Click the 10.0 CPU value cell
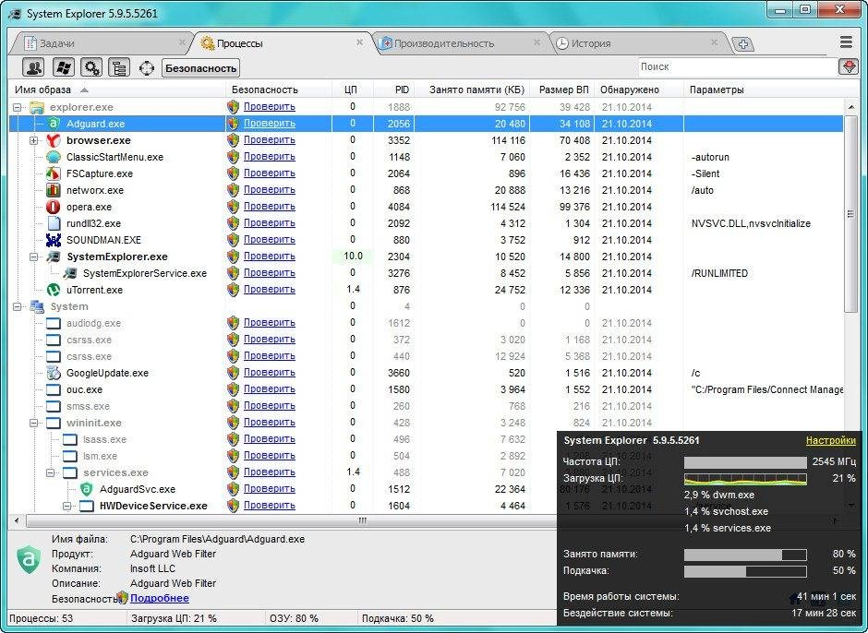The width and height of the screenshot is (868, 633). point(353,257)
